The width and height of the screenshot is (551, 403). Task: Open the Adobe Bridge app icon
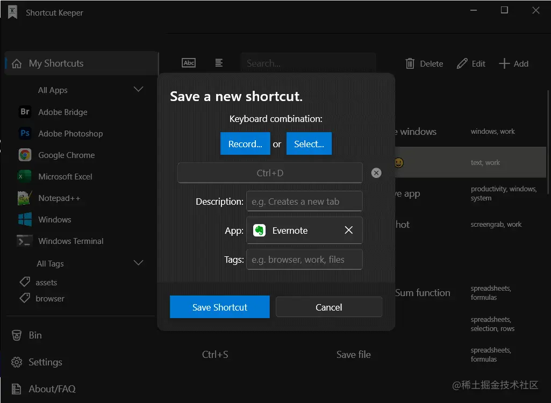25,112
